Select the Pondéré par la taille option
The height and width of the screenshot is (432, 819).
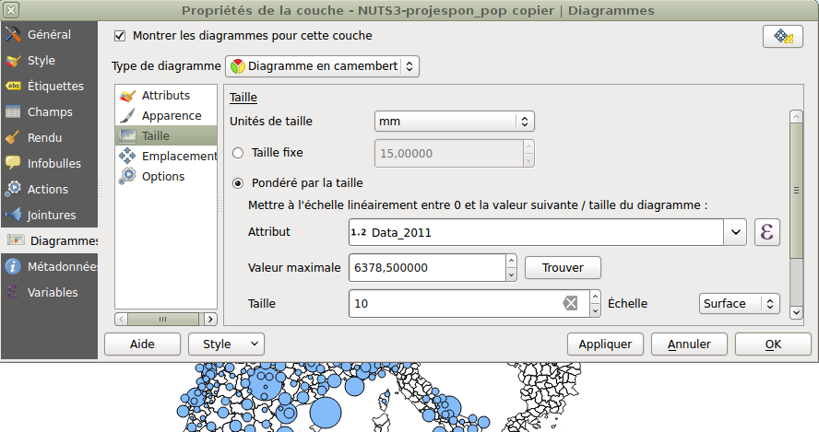point(238,183)
